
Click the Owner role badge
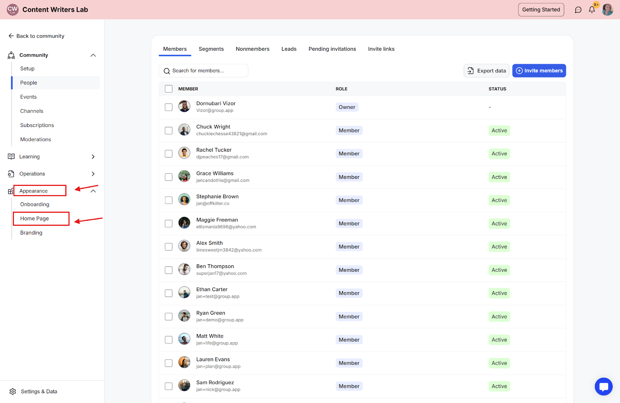pyautogui.click(x=347, y=107)
